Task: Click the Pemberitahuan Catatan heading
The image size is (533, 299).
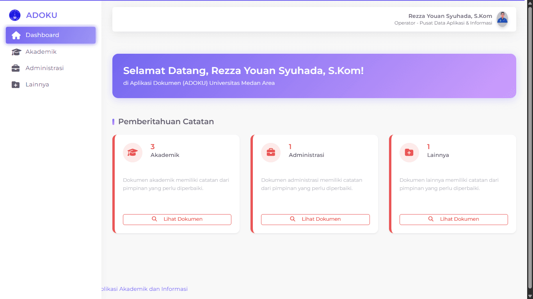Action: (x=166, y=121)
